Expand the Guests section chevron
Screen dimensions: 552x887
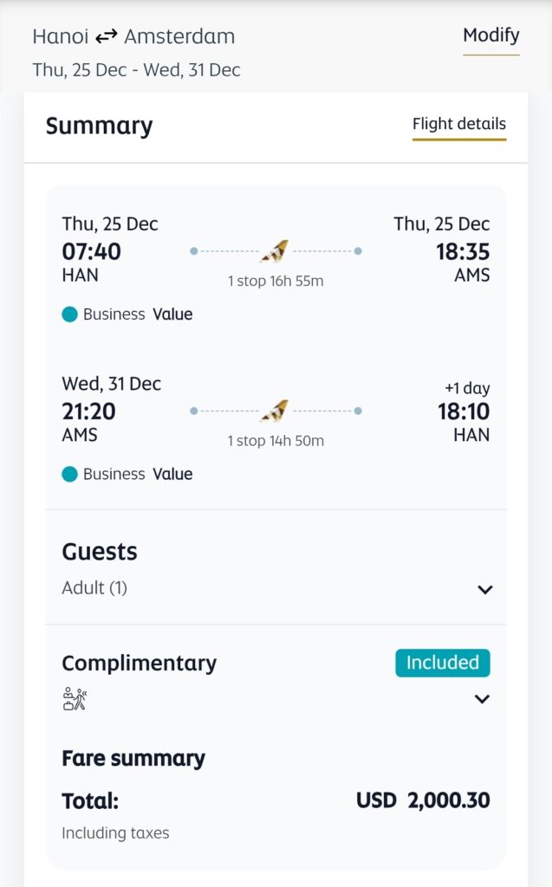pos(484,590)
